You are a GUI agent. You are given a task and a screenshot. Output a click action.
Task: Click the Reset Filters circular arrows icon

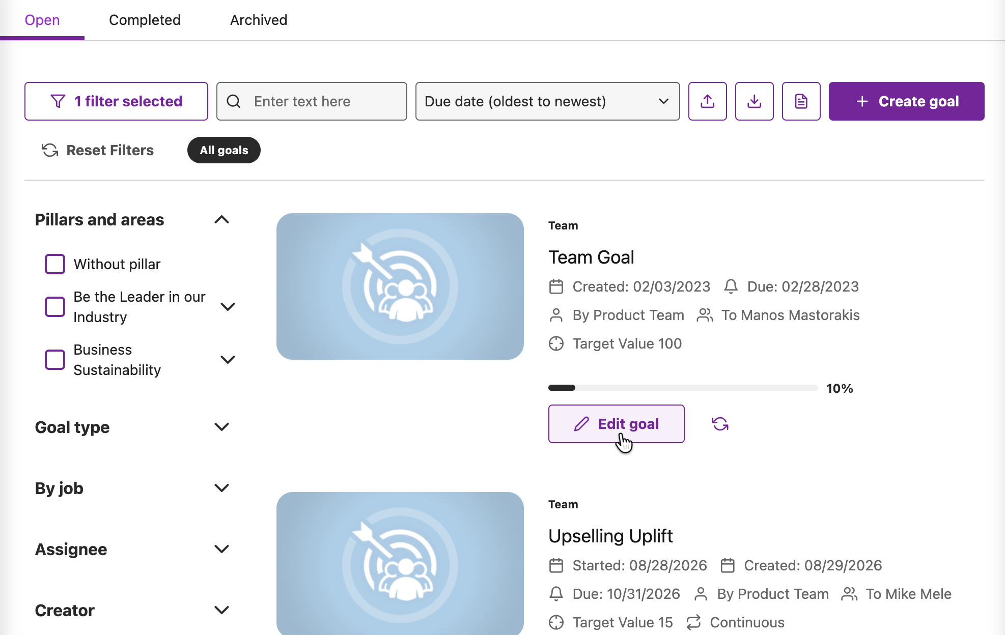point(50,150)
